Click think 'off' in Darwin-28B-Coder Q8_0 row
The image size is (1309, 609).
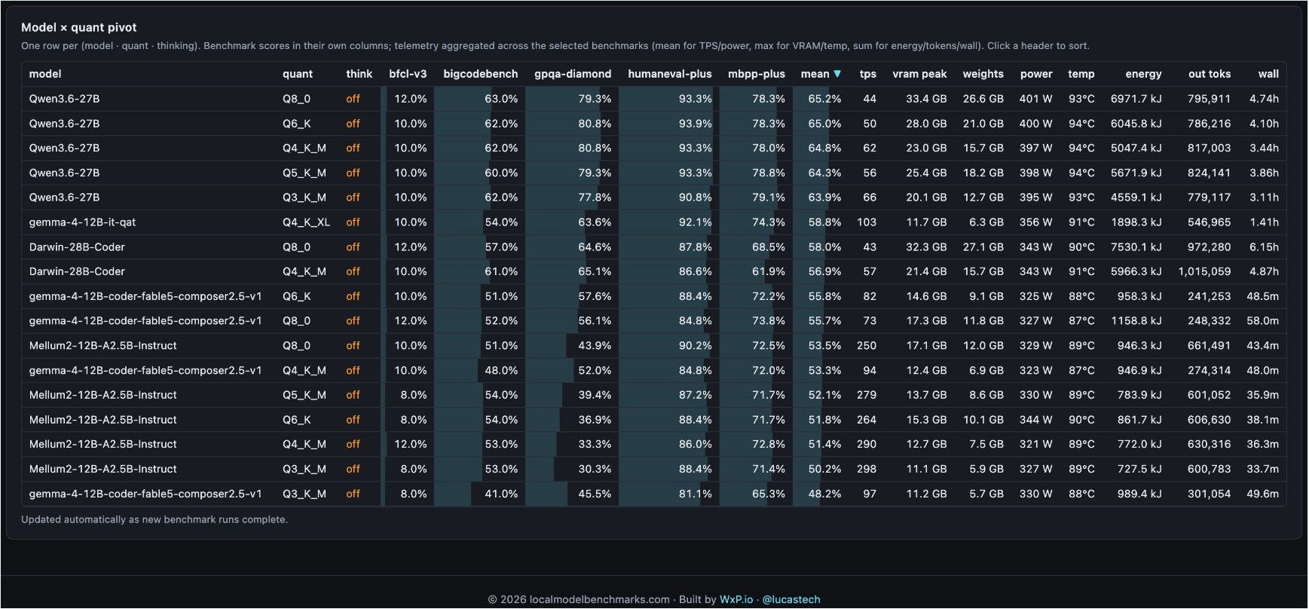click(353, 247)
